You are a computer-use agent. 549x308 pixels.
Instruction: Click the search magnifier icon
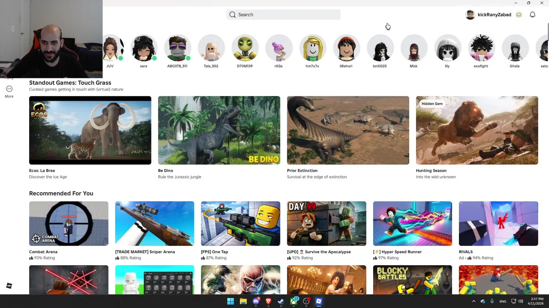pos(232,15)
